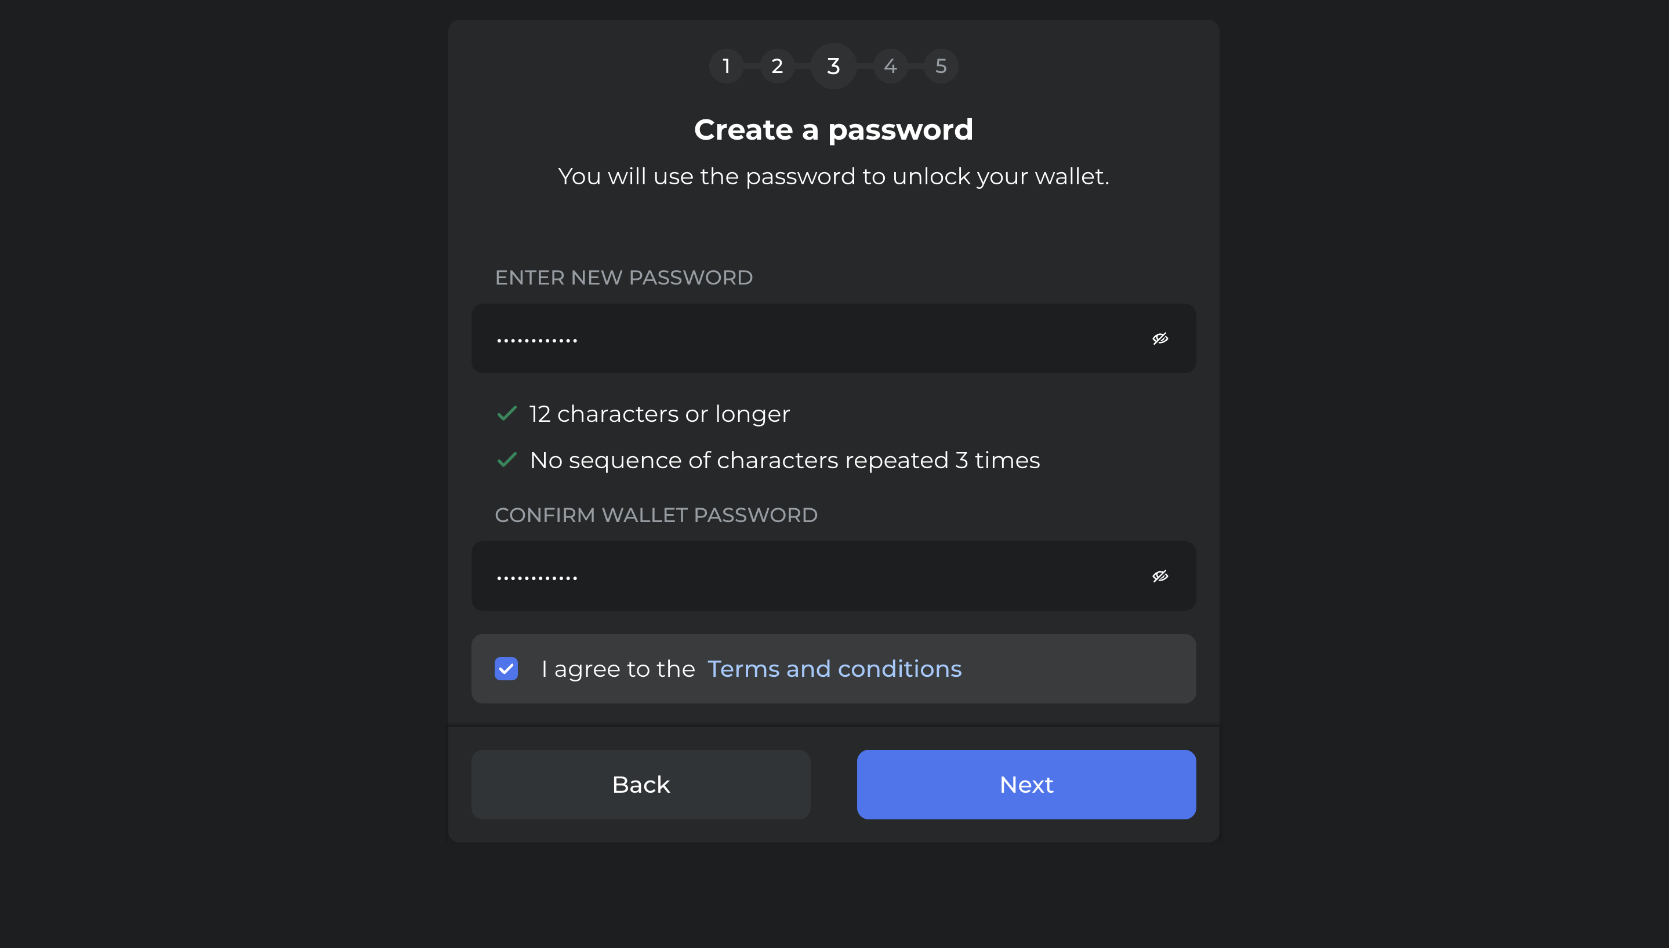Click the "CONFIRM WALLET PASSWORD" field label
This screenshot has width=1669, height=948.
coord(656,515)
